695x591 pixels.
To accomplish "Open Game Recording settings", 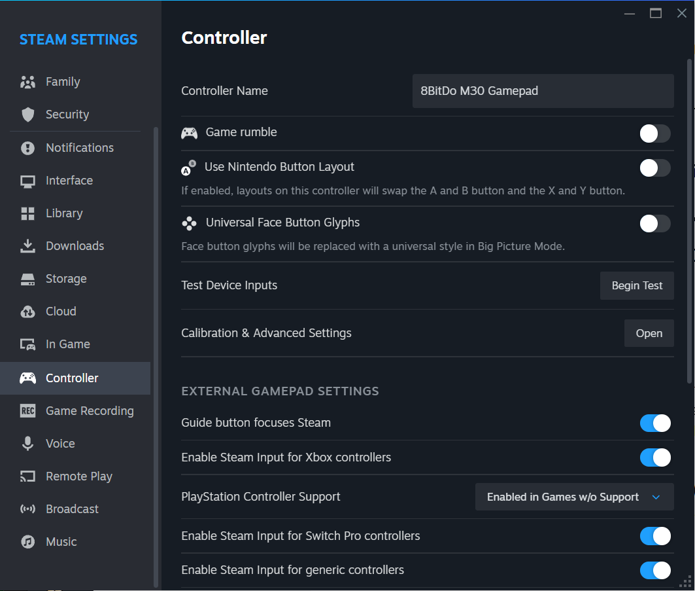I will point(75,411).
